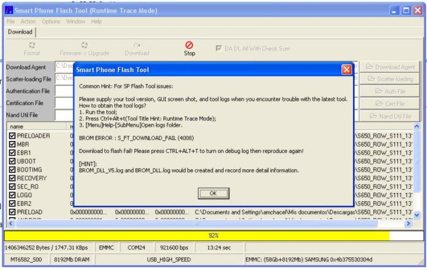Click the MT6582_S00 status cell
427x270 pixels.
(26, 259)
